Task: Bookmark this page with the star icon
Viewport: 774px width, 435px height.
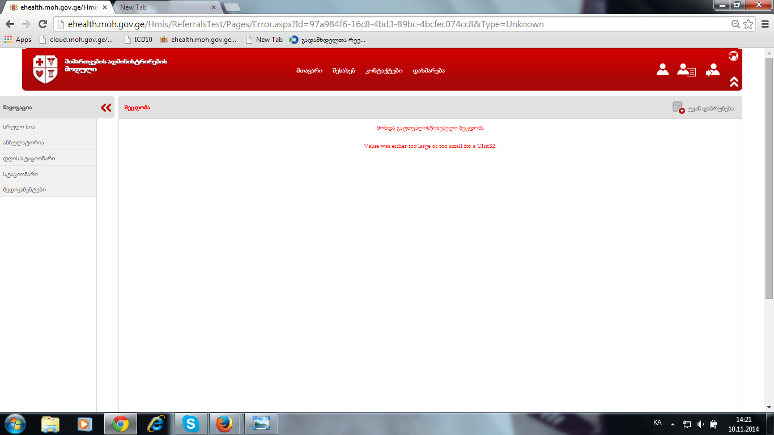Action: [749, 24]
